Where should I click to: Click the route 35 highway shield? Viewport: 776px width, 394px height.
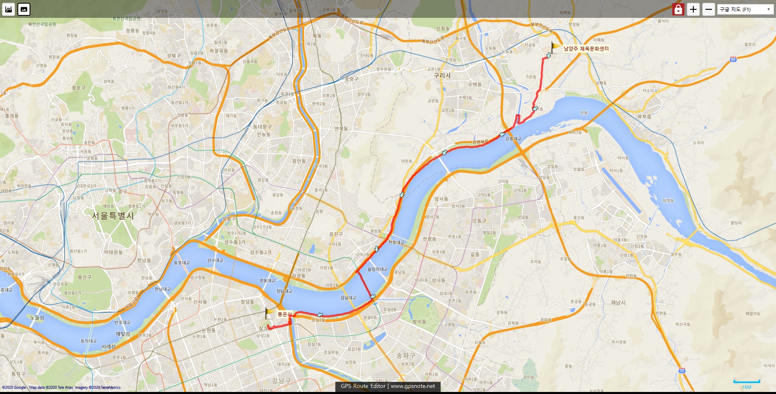(682, 370)
